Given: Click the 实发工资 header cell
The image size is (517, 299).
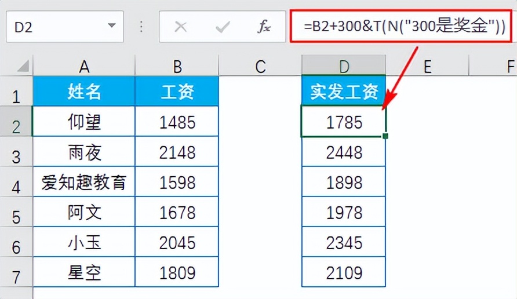Looking at the screenshot, I should pyautogui.click(x=344, y=92).
